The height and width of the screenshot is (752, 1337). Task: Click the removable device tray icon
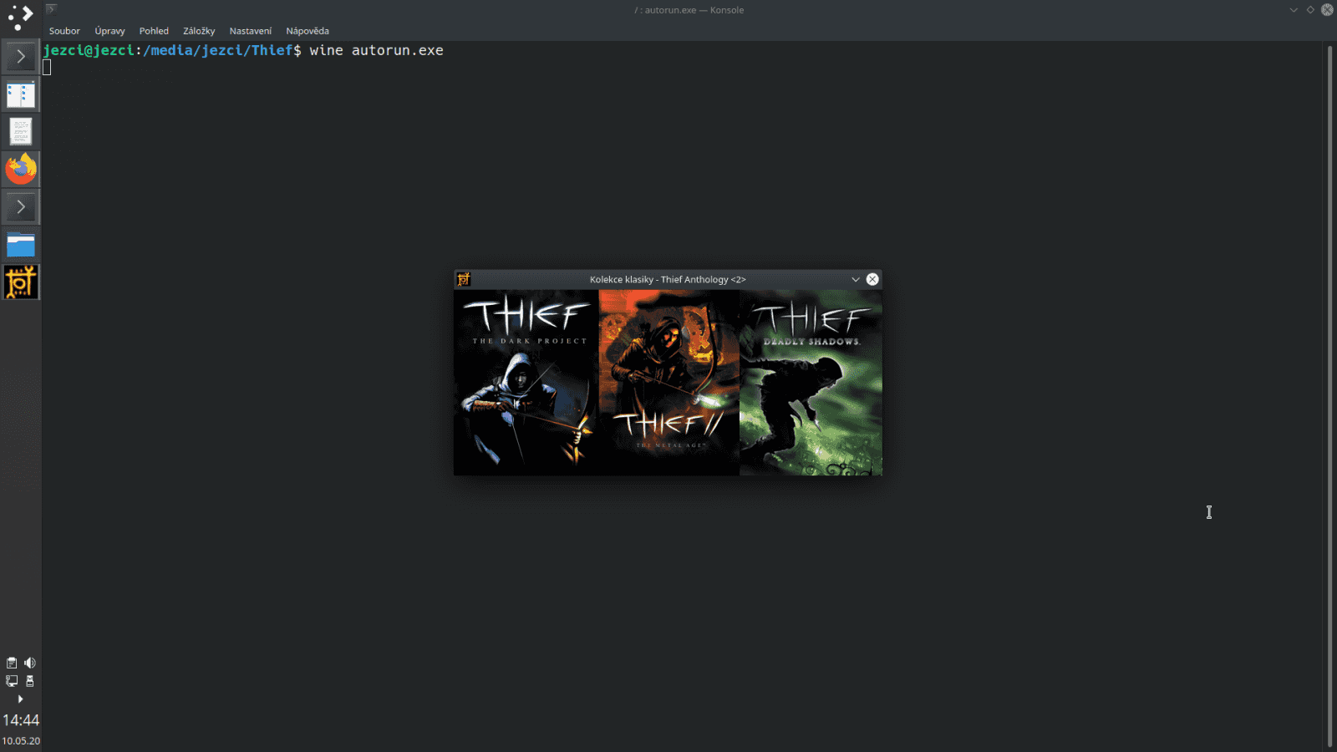[30, 681]
